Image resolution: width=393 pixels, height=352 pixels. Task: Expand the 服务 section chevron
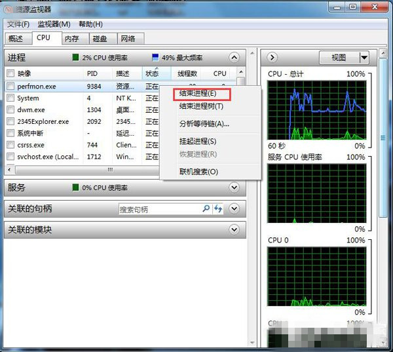234,187
